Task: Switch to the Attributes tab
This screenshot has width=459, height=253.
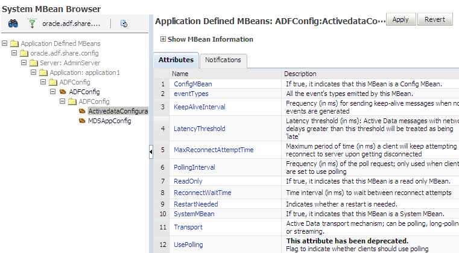Action: coord(176,60)
